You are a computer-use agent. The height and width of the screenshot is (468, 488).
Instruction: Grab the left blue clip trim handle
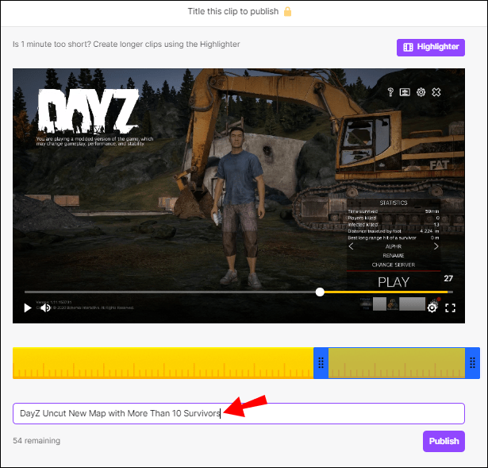[321, 362]
